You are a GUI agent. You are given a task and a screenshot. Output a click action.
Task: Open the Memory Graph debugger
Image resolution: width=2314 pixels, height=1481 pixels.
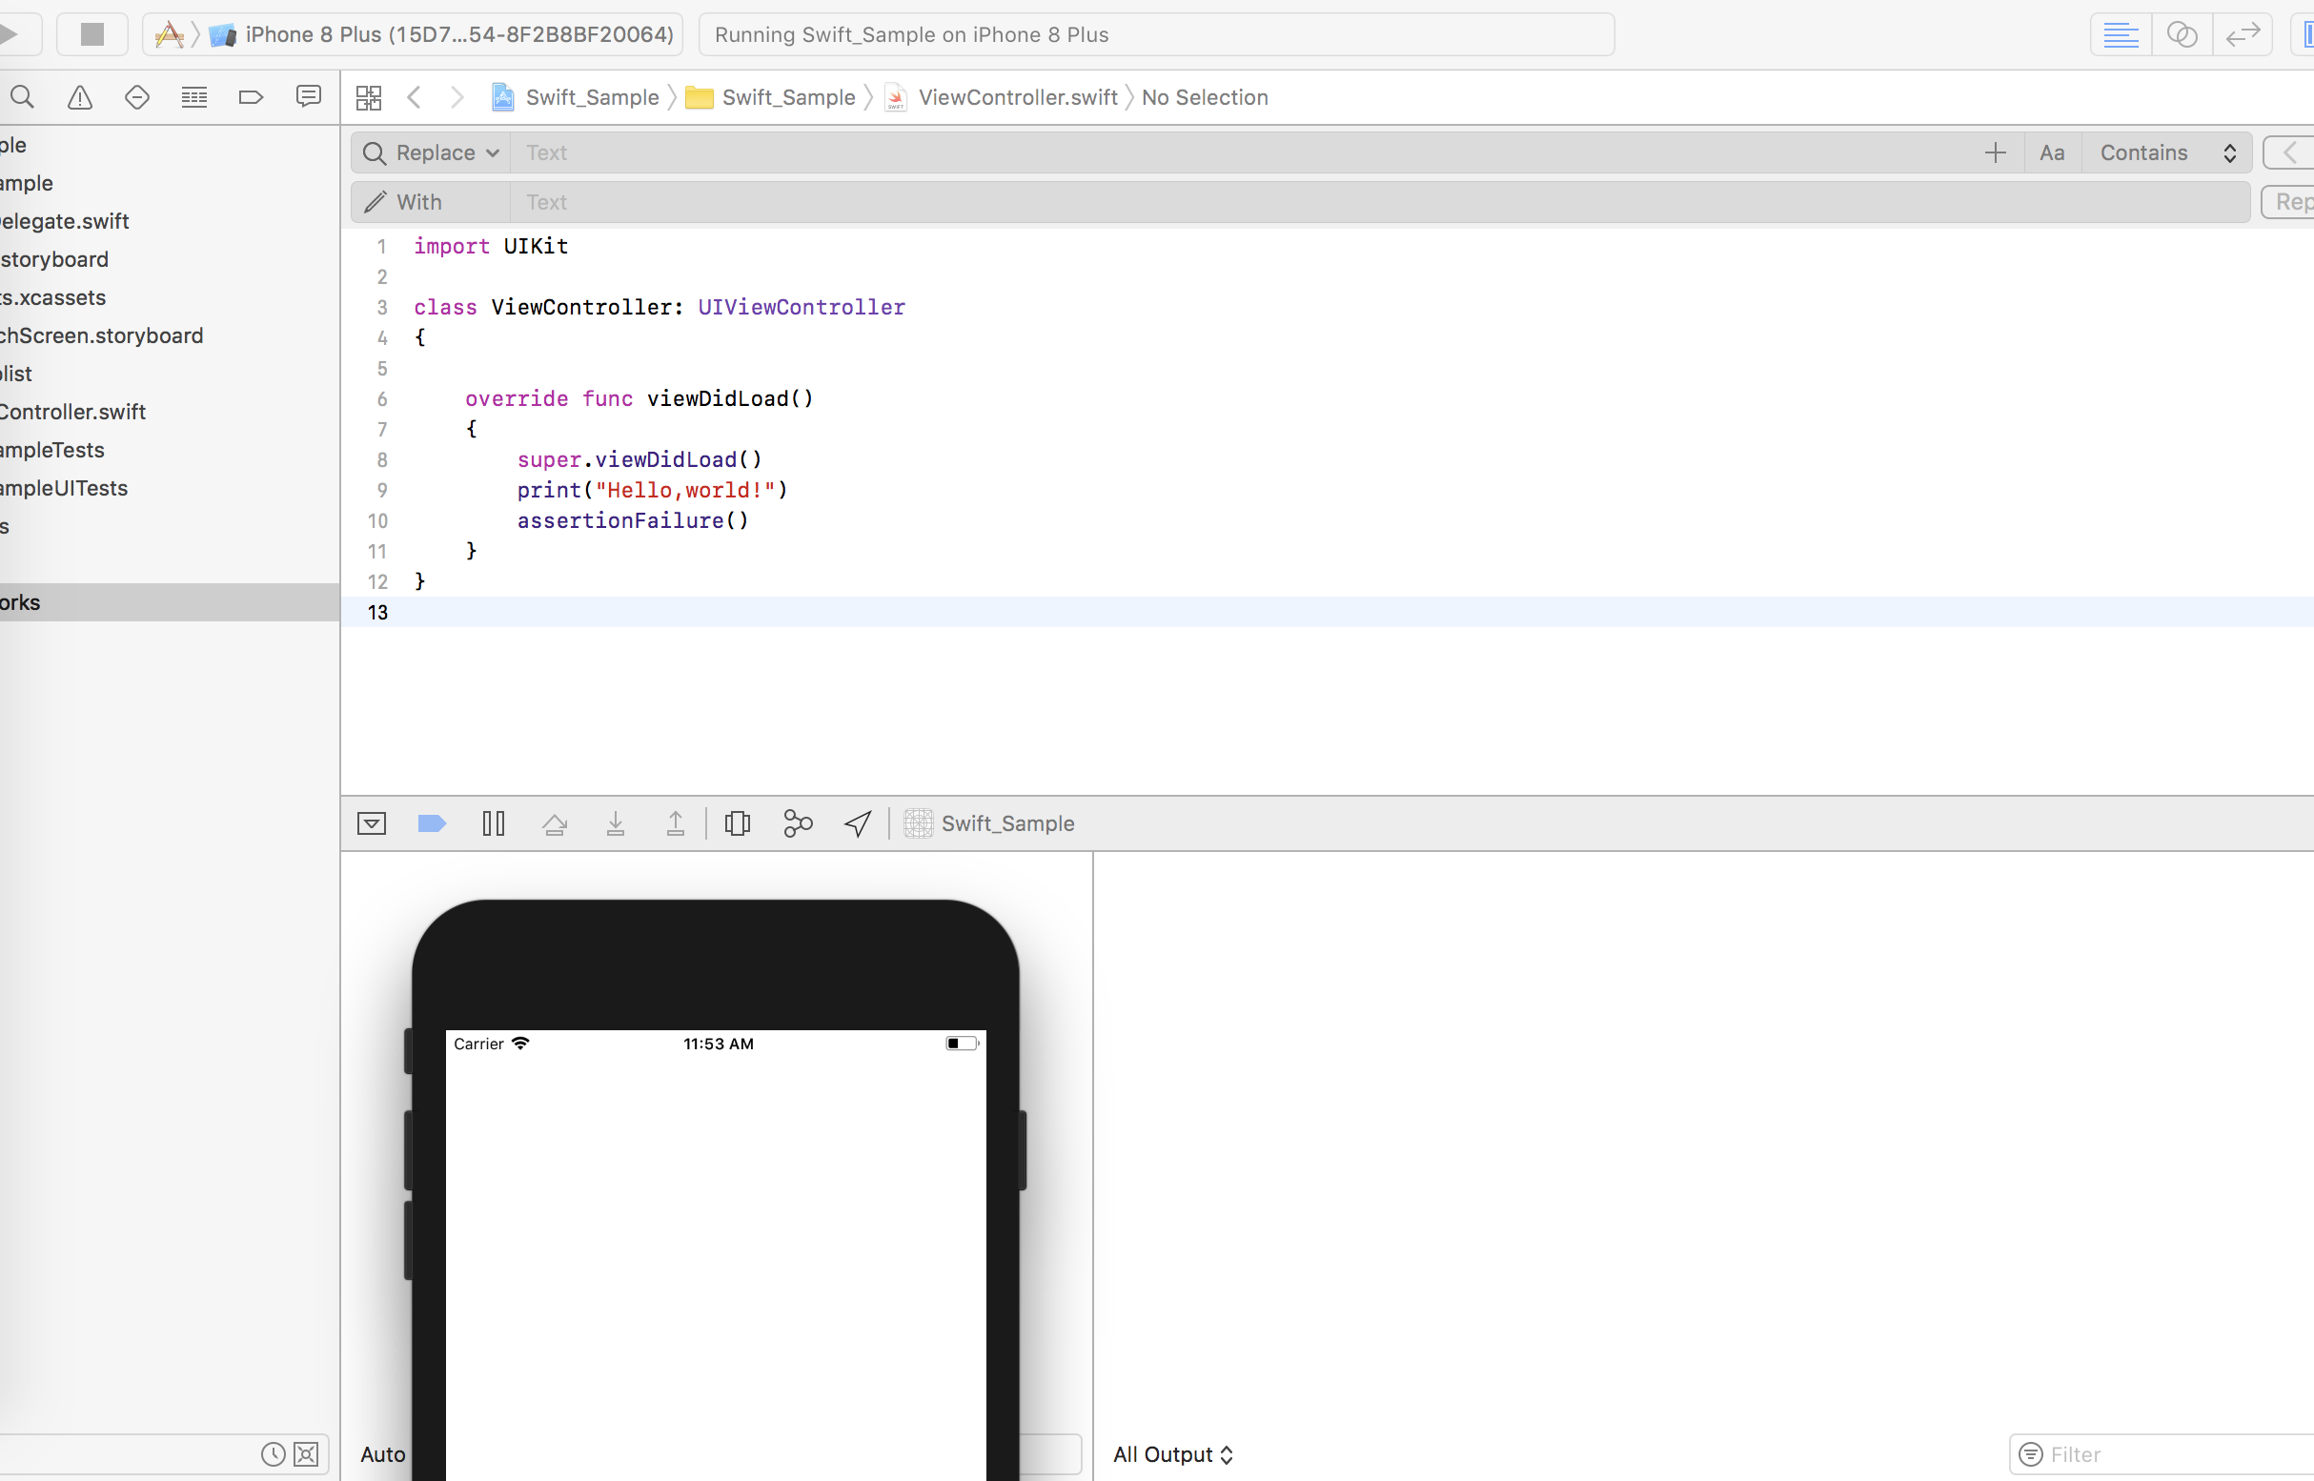click(x=798, y=823)
